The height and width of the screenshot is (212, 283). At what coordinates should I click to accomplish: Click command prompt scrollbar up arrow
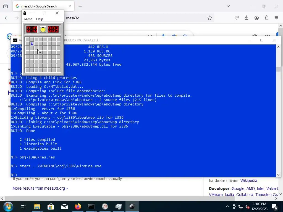click(x=278, y=47)
